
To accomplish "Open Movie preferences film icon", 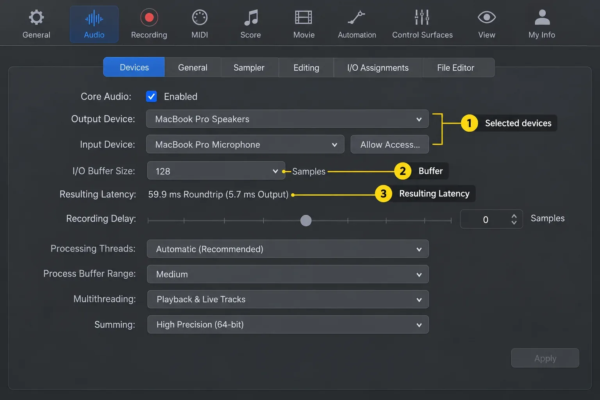I will pyautogui.click(x=304, y=18).
